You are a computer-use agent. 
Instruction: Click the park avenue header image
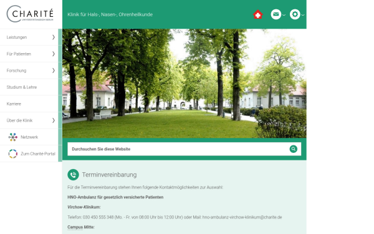tap(185, 84)
